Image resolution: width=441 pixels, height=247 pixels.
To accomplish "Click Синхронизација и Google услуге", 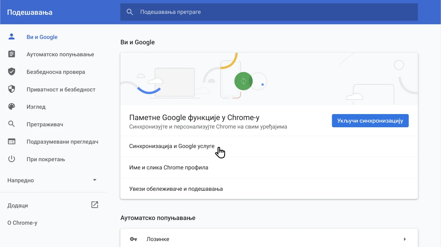I will (172, 146).
